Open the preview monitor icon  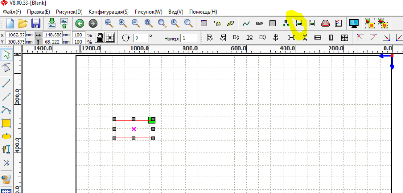[353, 23]
